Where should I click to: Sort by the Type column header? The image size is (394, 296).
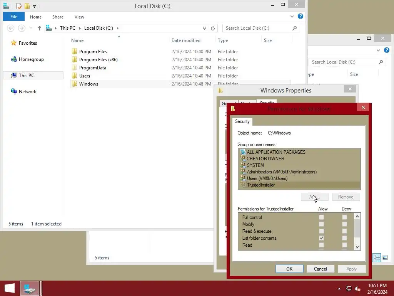click(223, 40)
